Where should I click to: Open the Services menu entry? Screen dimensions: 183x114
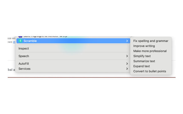point(24,69)
